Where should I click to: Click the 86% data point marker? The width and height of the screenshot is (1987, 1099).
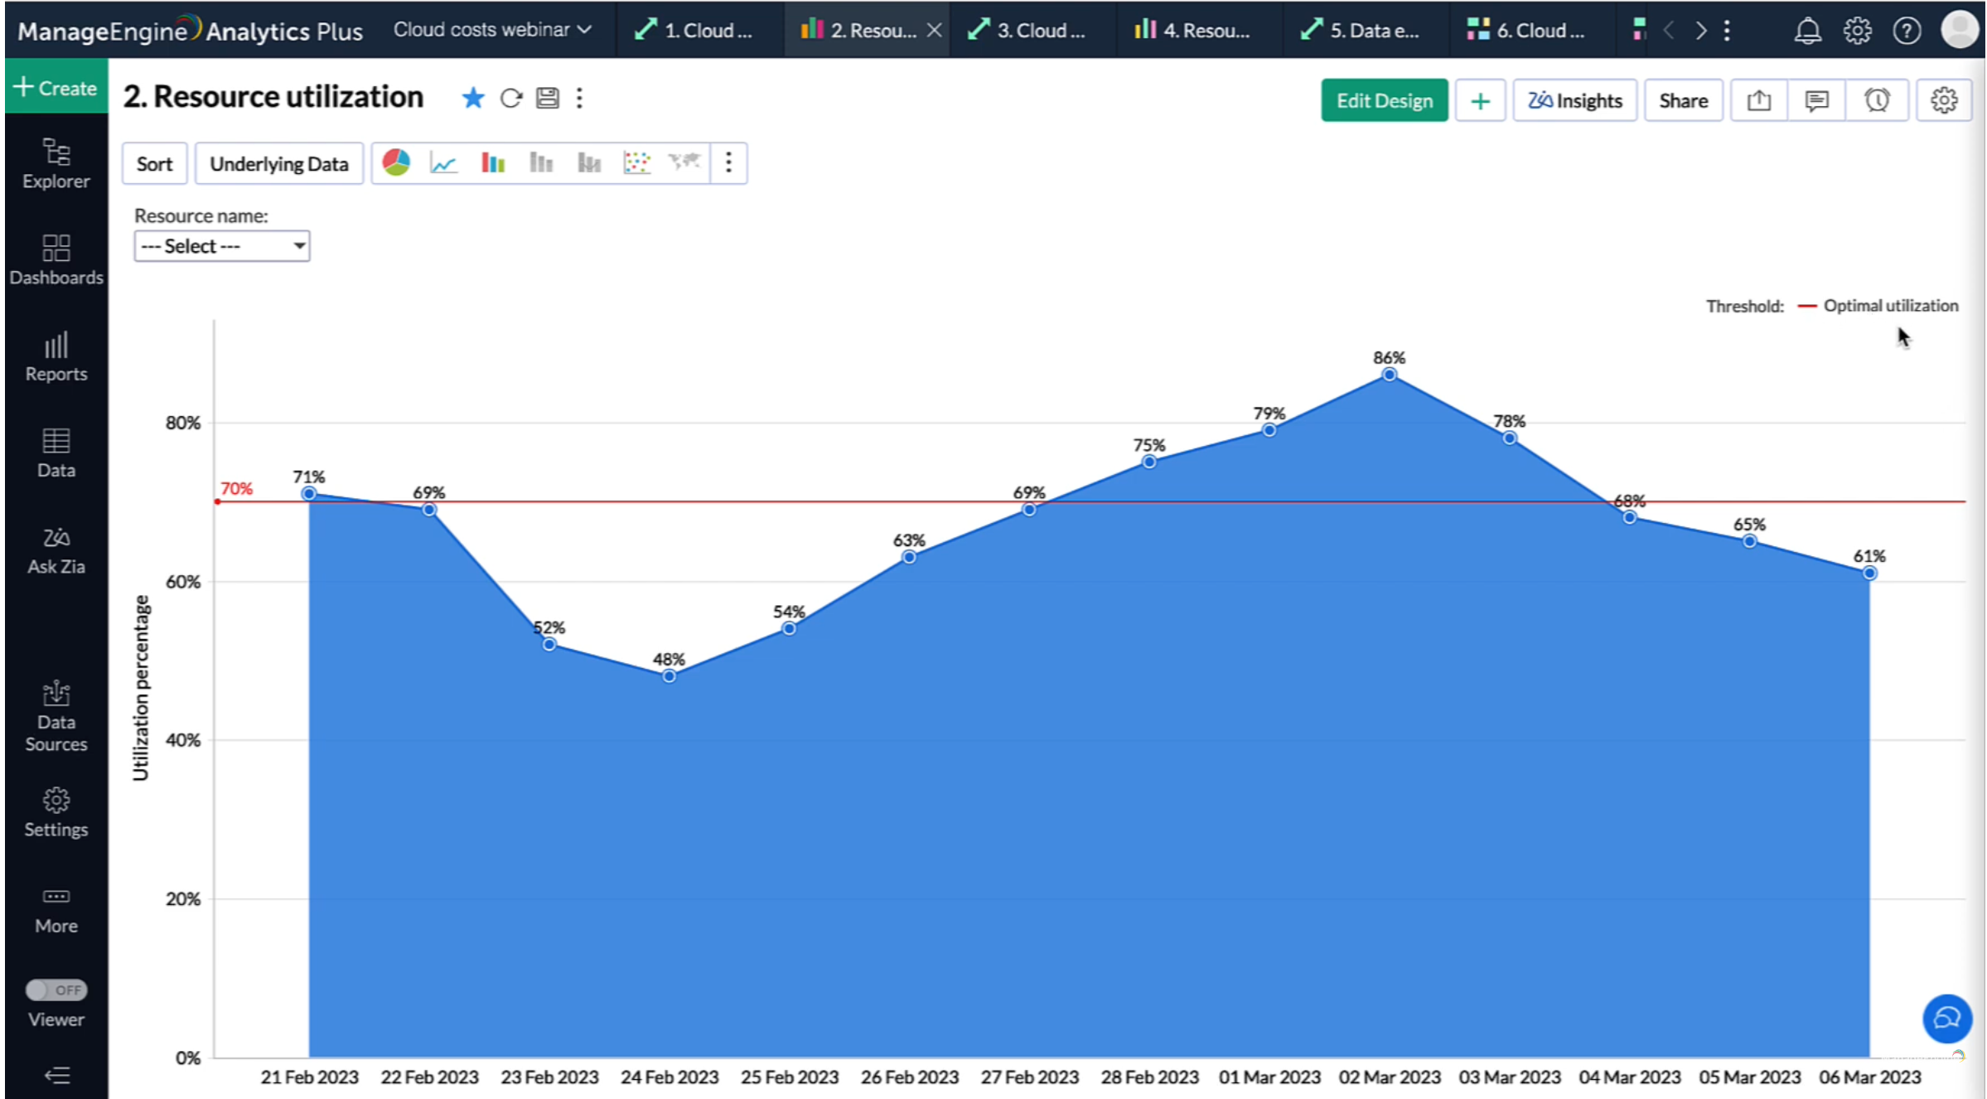click(1389, 375)
